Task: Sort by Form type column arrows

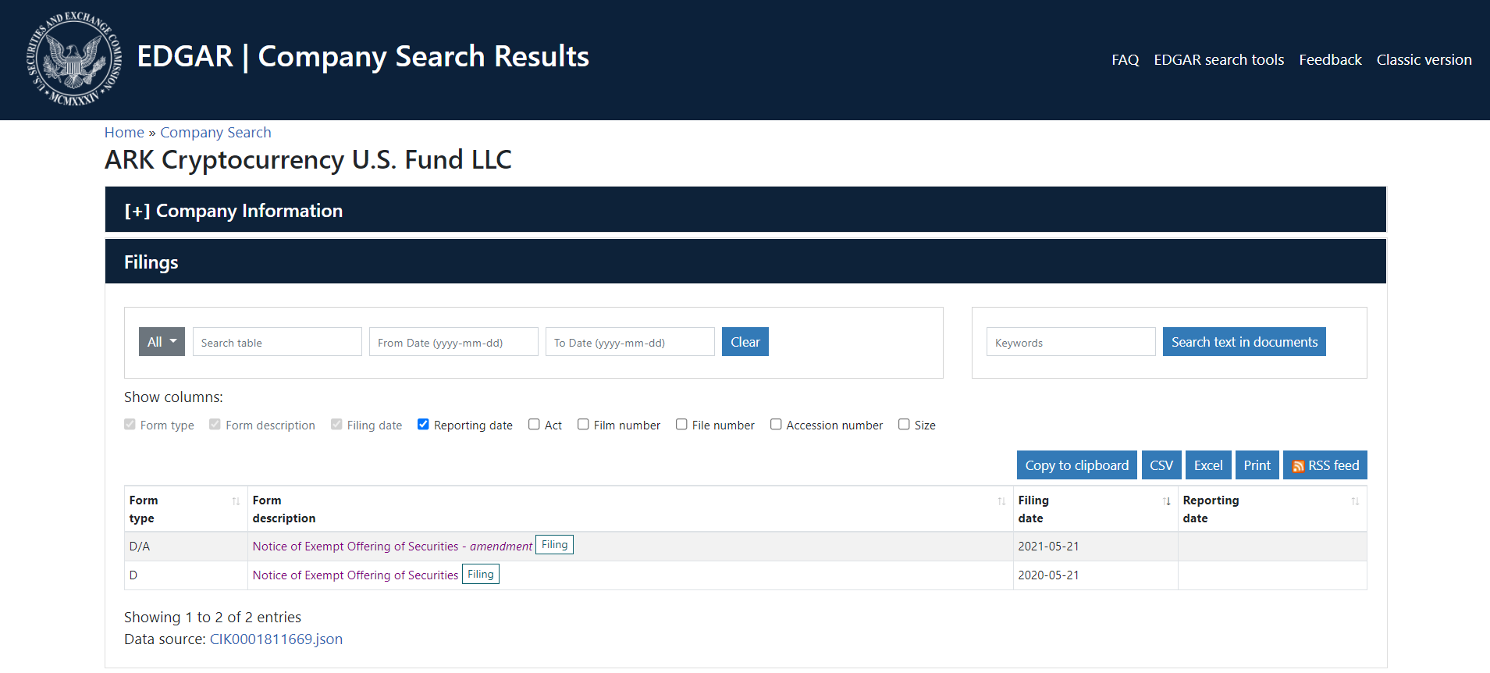Action: pos(236,501)
